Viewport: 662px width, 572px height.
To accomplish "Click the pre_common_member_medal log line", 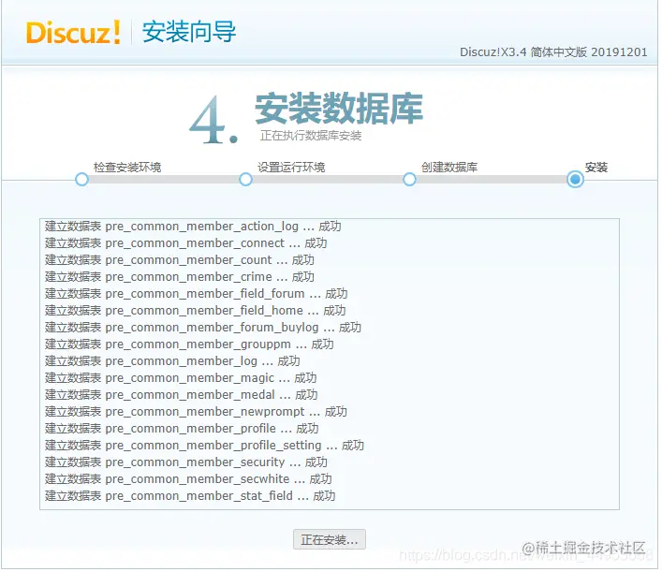I will [x=182, y=396].
